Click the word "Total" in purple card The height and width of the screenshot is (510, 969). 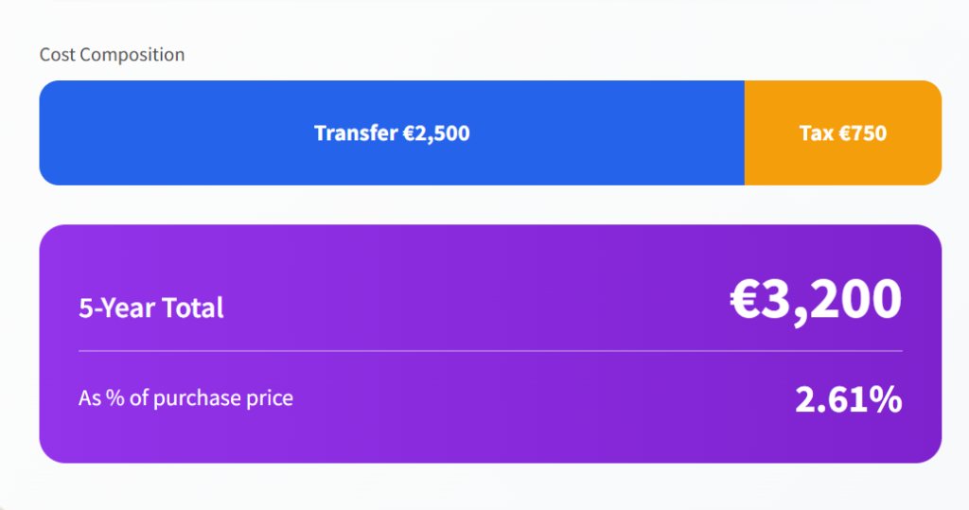[x=193, y=308]
